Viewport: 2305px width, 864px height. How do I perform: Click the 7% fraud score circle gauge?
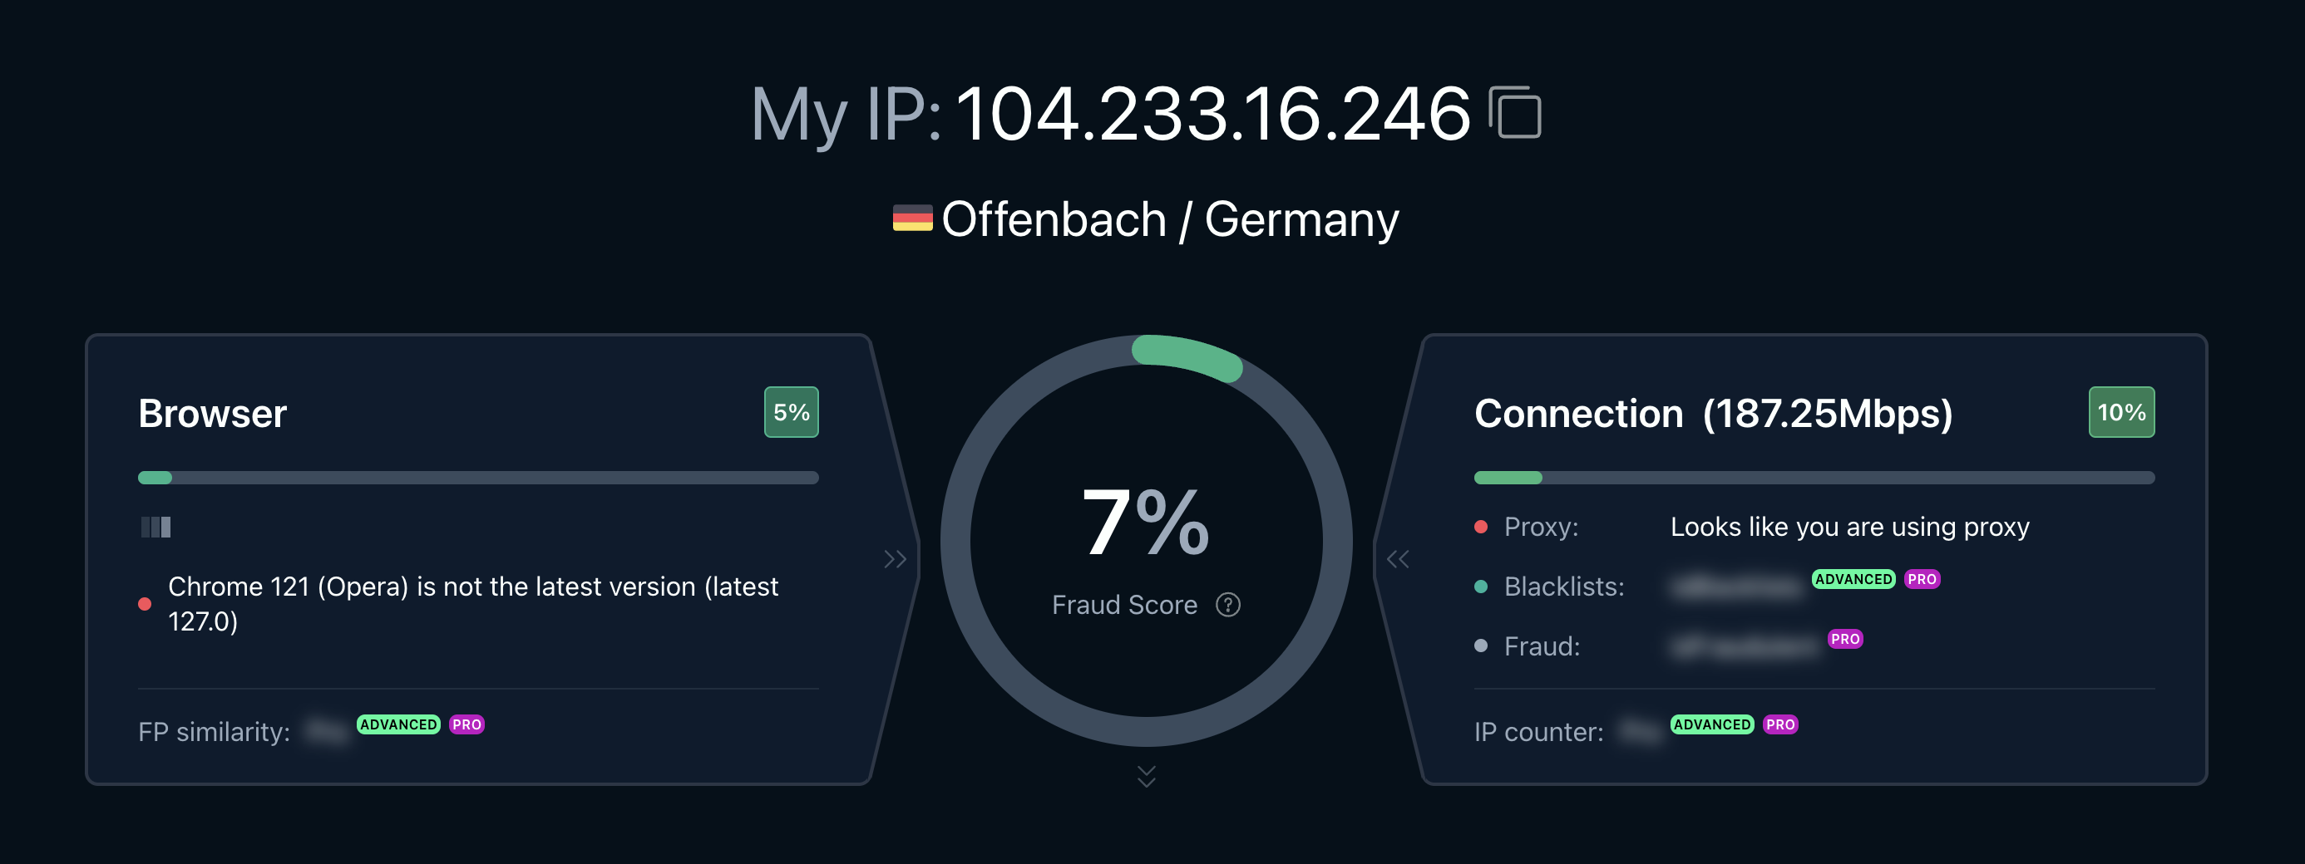[x=1146, y=540]
